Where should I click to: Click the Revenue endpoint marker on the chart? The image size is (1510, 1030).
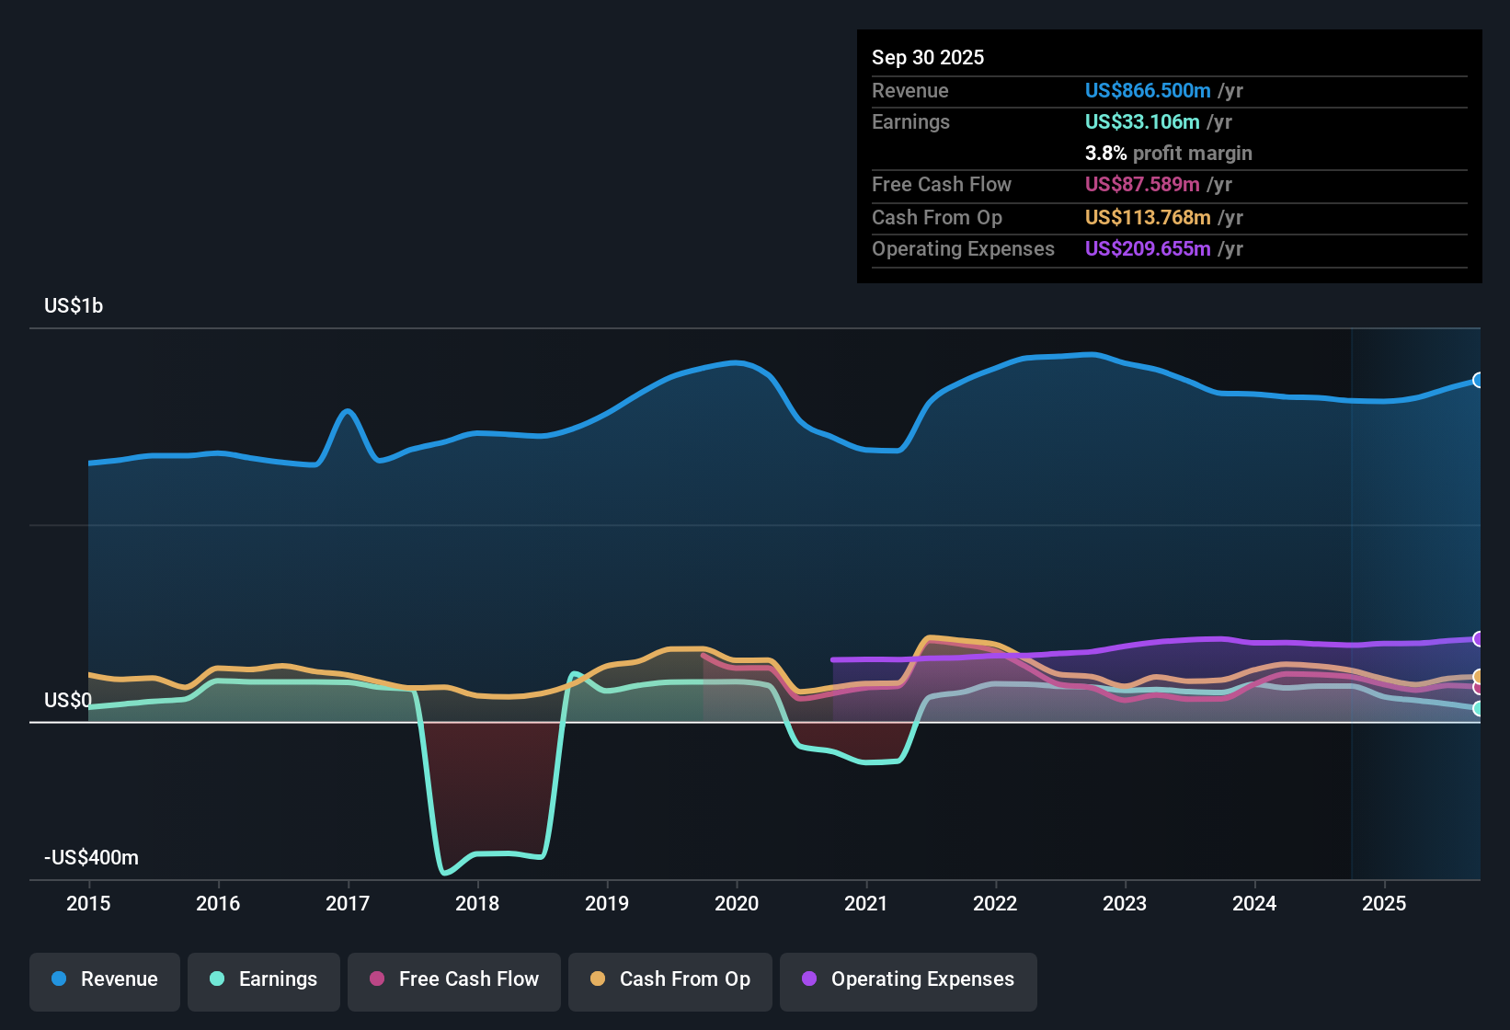(x=1477, y=380)
